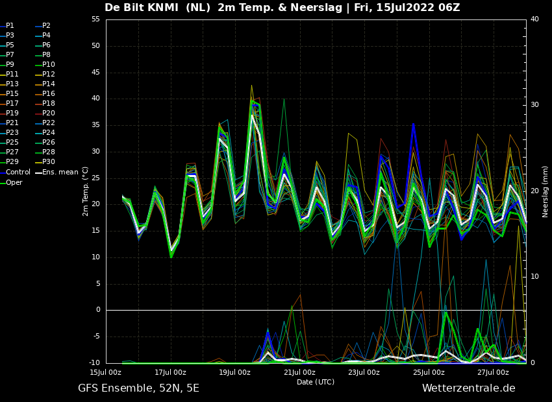This screenshot has height=402, width=552.
Task: Click the P22 legend entry
Action: coord(45,123)
